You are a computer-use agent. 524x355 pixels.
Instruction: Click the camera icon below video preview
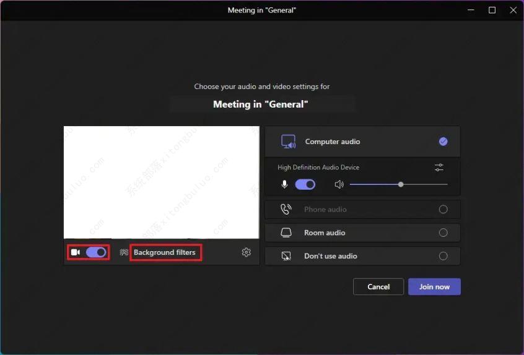[x=76, y=252]
